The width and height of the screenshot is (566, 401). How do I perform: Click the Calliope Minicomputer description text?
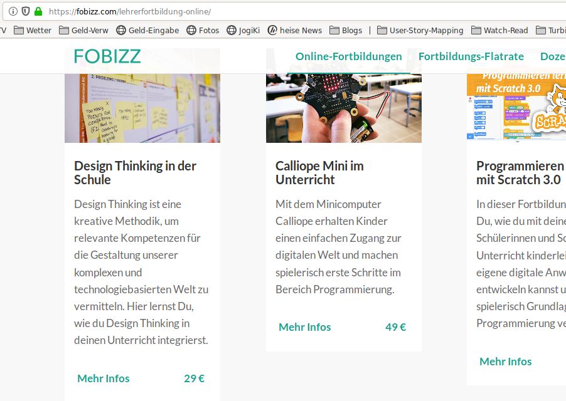click(338, 247)
